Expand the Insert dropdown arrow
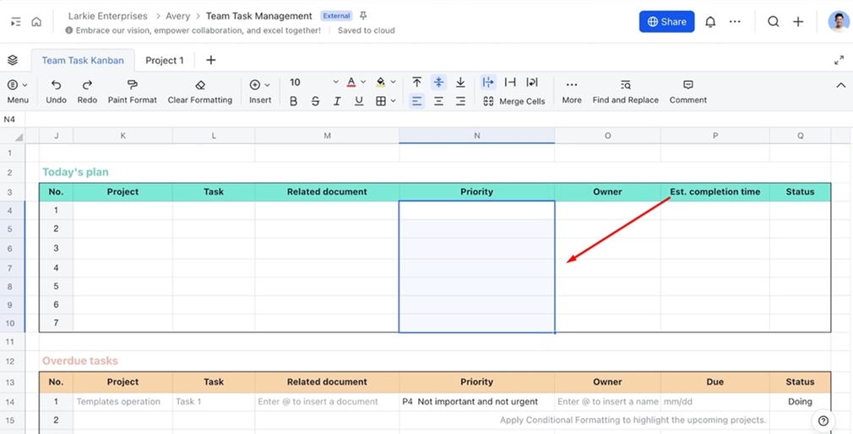Image resolution: width=853 pixels, height=434 pixels. coord(268,85)
